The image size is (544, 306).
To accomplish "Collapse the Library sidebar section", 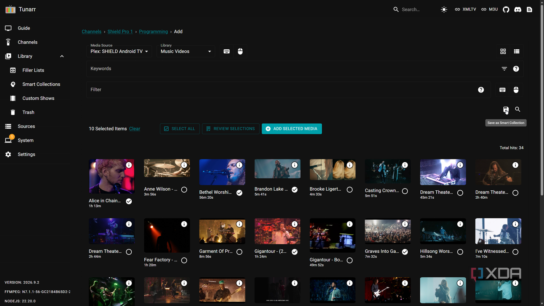I will coord(62,56).
